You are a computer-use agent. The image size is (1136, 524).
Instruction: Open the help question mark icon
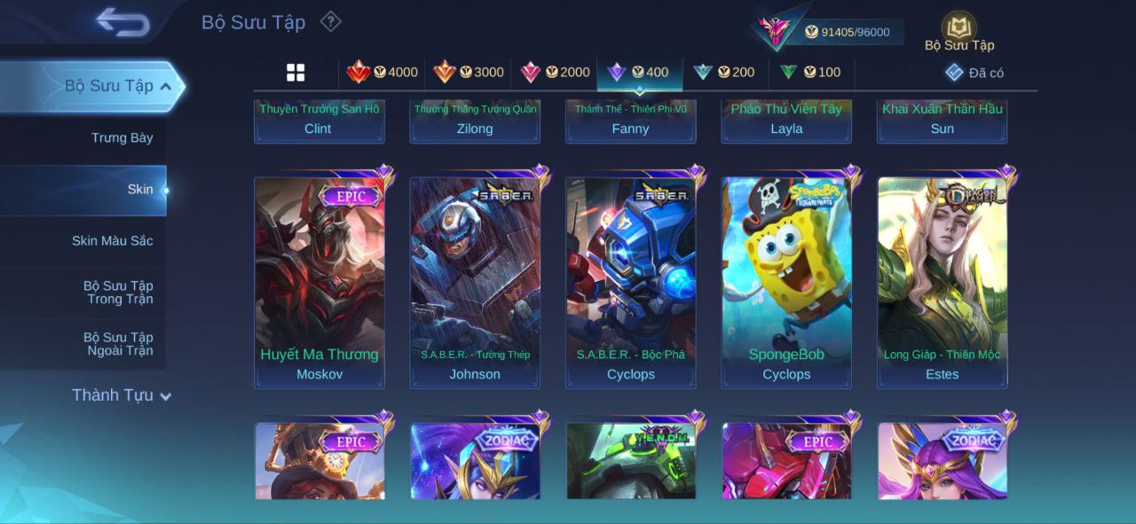point(330,21)
